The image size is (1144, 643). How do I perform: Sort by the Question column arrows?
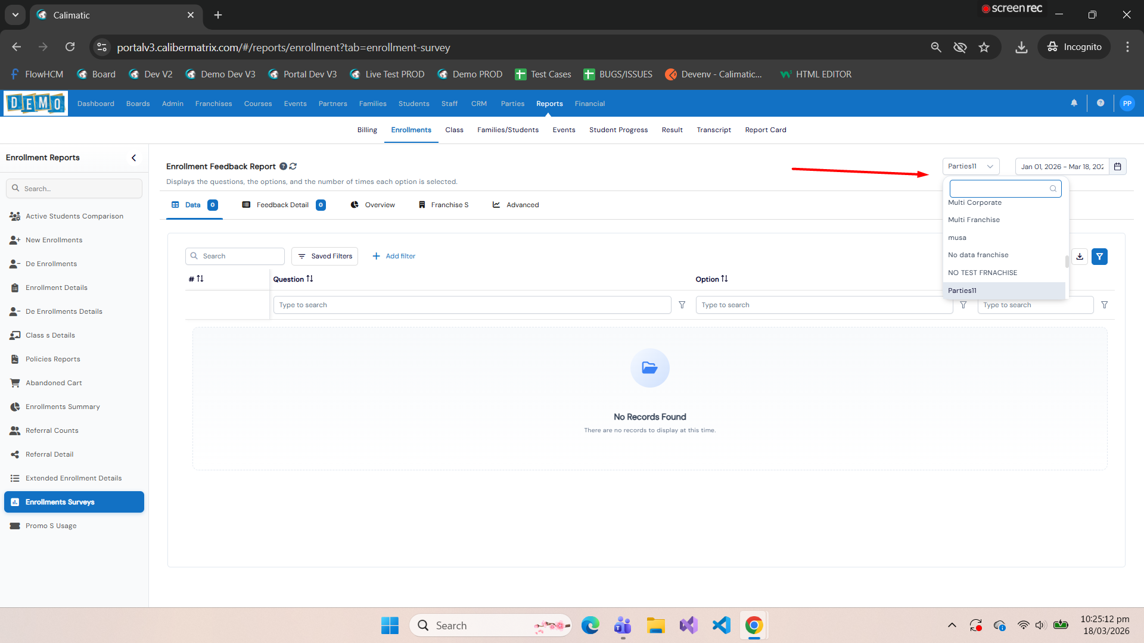click(x=310, y=279)
